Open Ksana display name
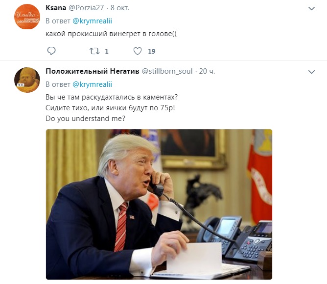Screen dimensions: 327x284 coord(56,8)
